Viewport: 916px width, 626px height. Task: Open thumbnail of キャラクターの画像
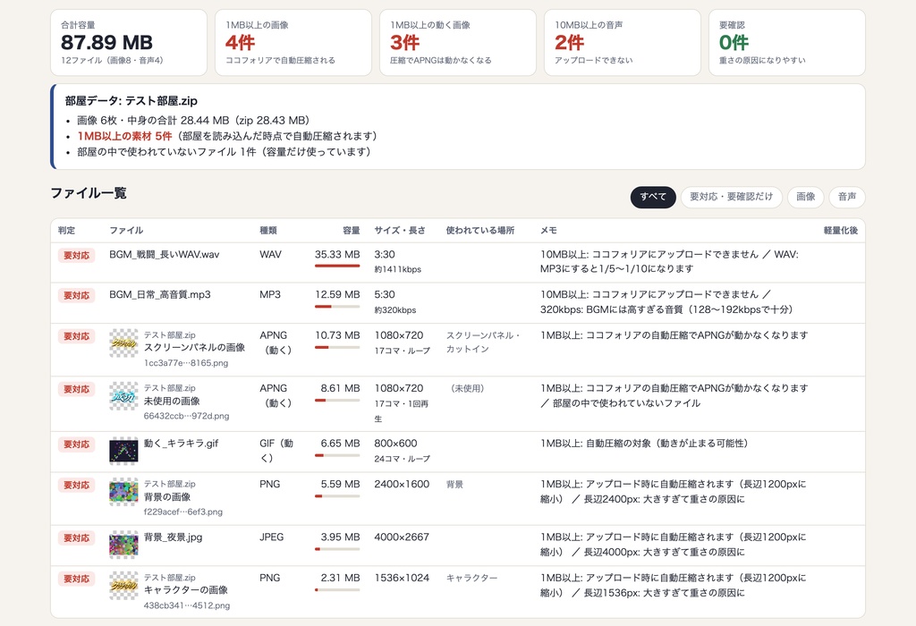pos(123,586)
